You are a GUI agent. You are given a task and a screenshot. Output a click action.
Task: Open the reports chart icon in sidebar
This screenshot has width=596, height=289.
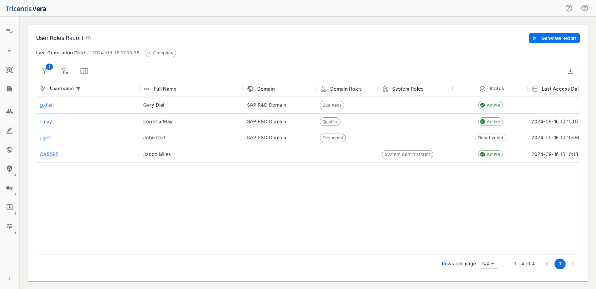click(9, 207)
